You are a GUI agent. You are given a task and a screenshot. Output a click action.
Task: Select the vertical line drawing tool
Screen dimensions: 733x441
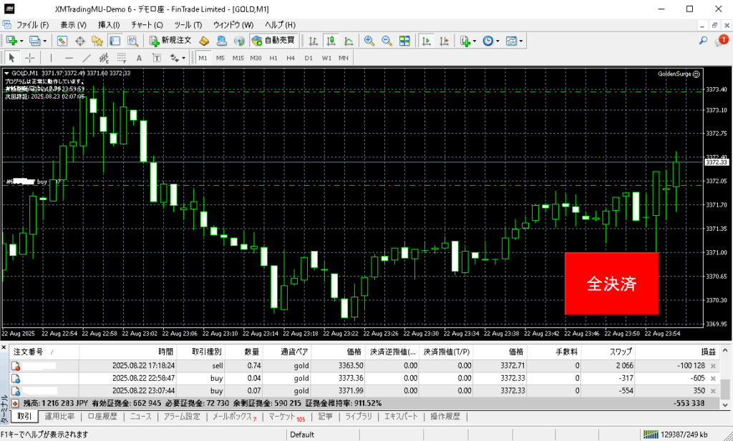[x=52, y=58]
